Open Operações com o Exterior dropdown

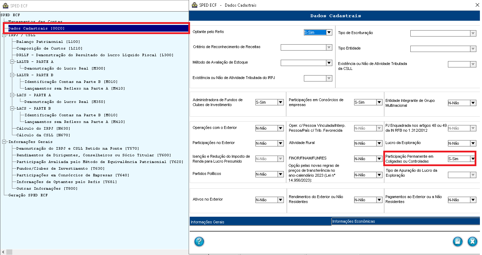[280, 128]
